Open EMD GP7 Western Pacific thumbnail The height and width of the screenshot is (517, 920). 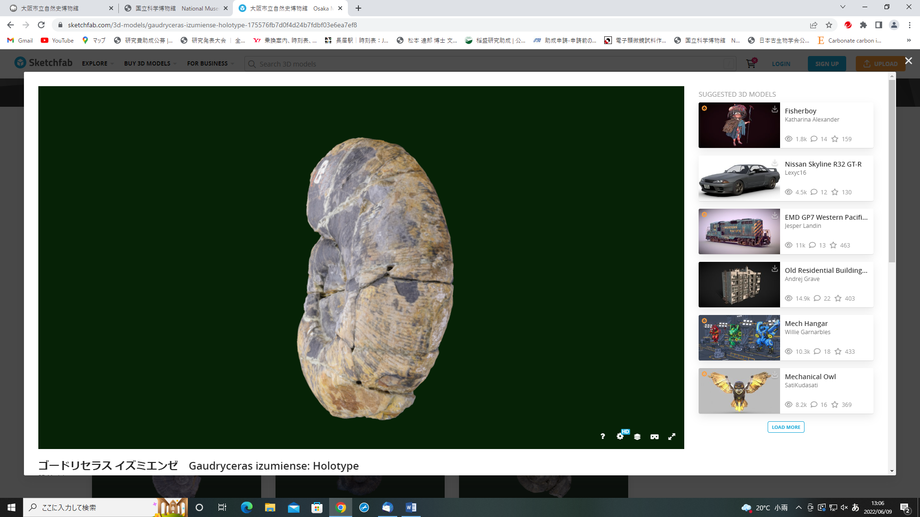(739, 231)
